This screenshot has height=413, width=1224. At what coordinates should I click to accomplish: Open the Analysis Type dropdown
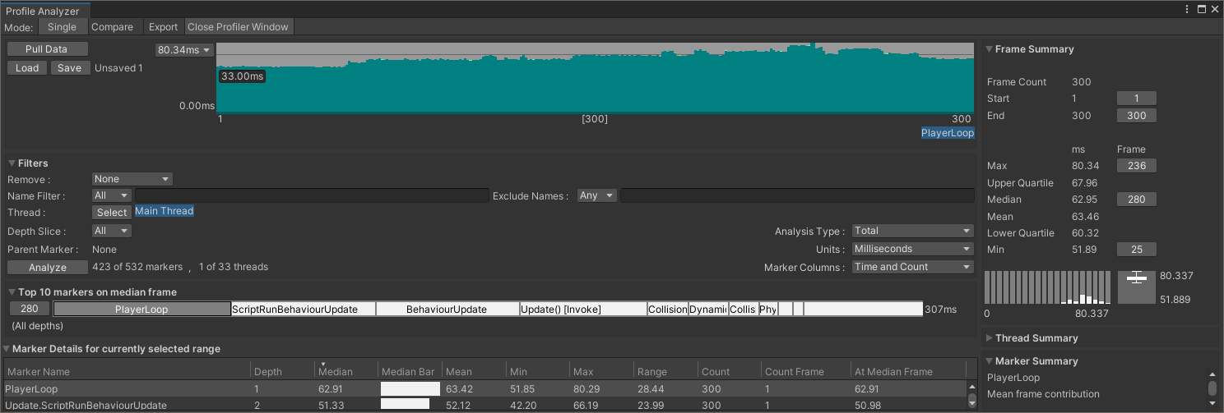(913, 232)
